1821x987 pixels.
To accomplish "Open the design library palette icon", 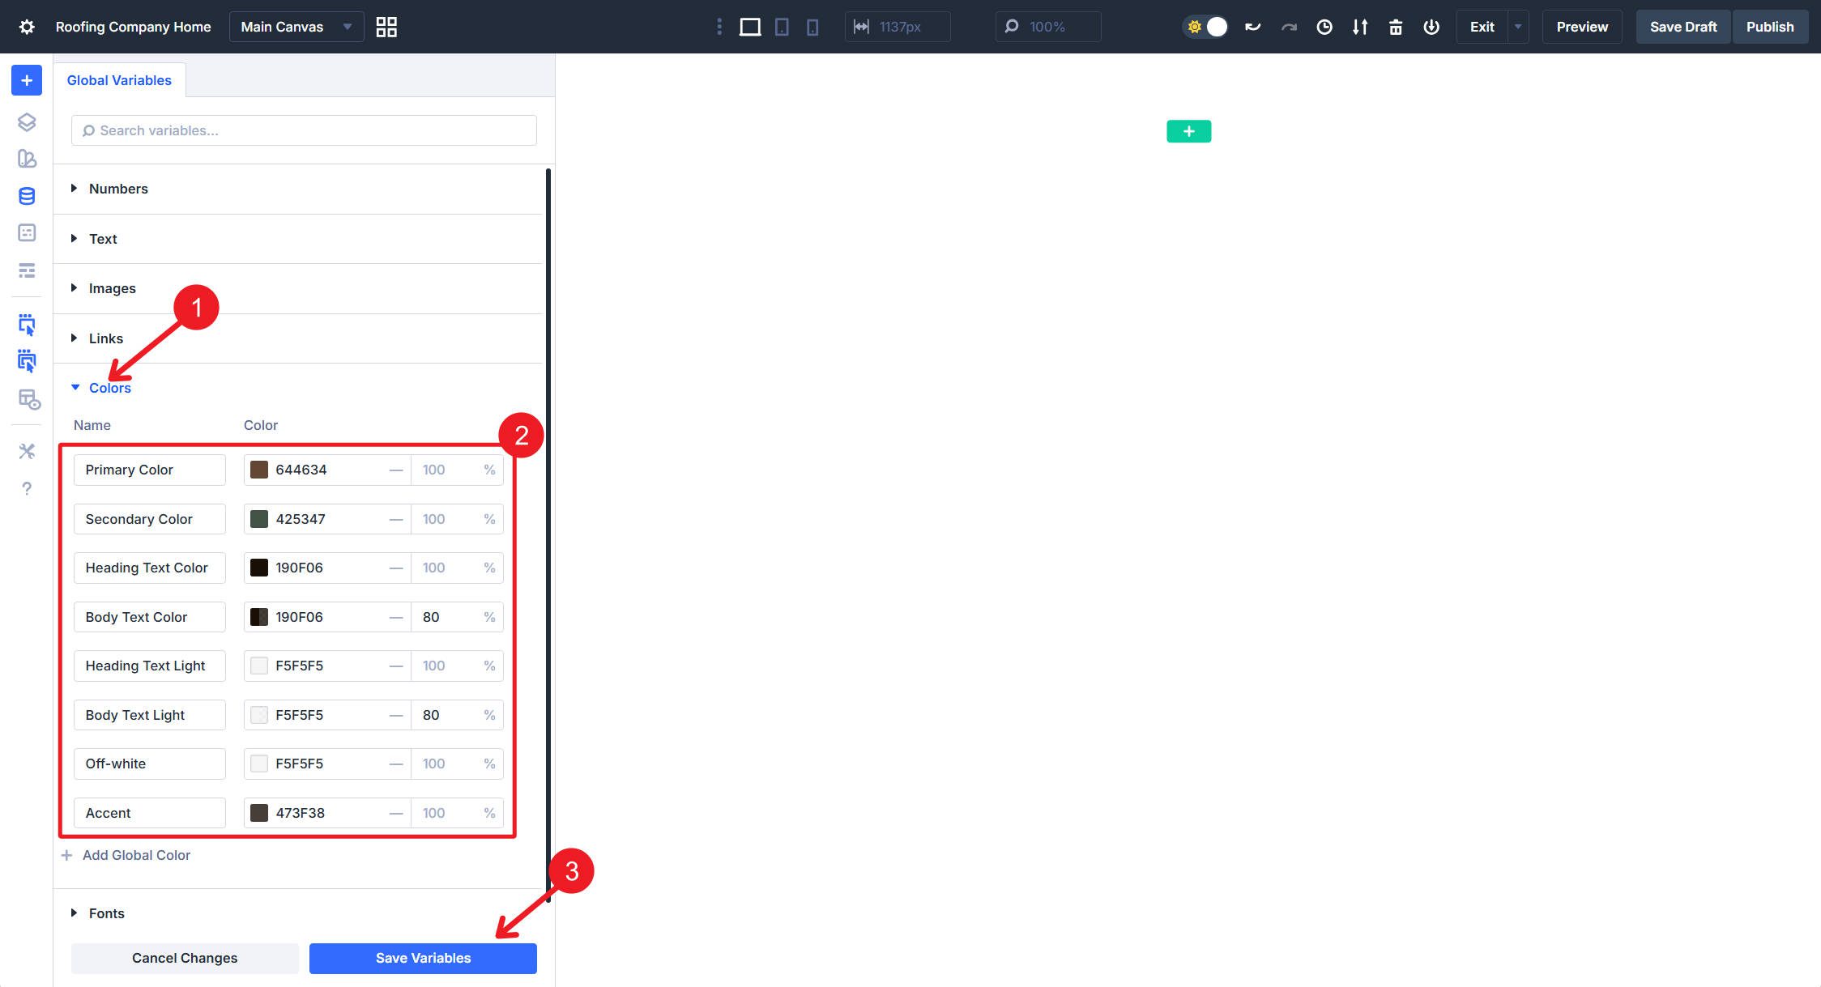I will [x=26, y=159].
